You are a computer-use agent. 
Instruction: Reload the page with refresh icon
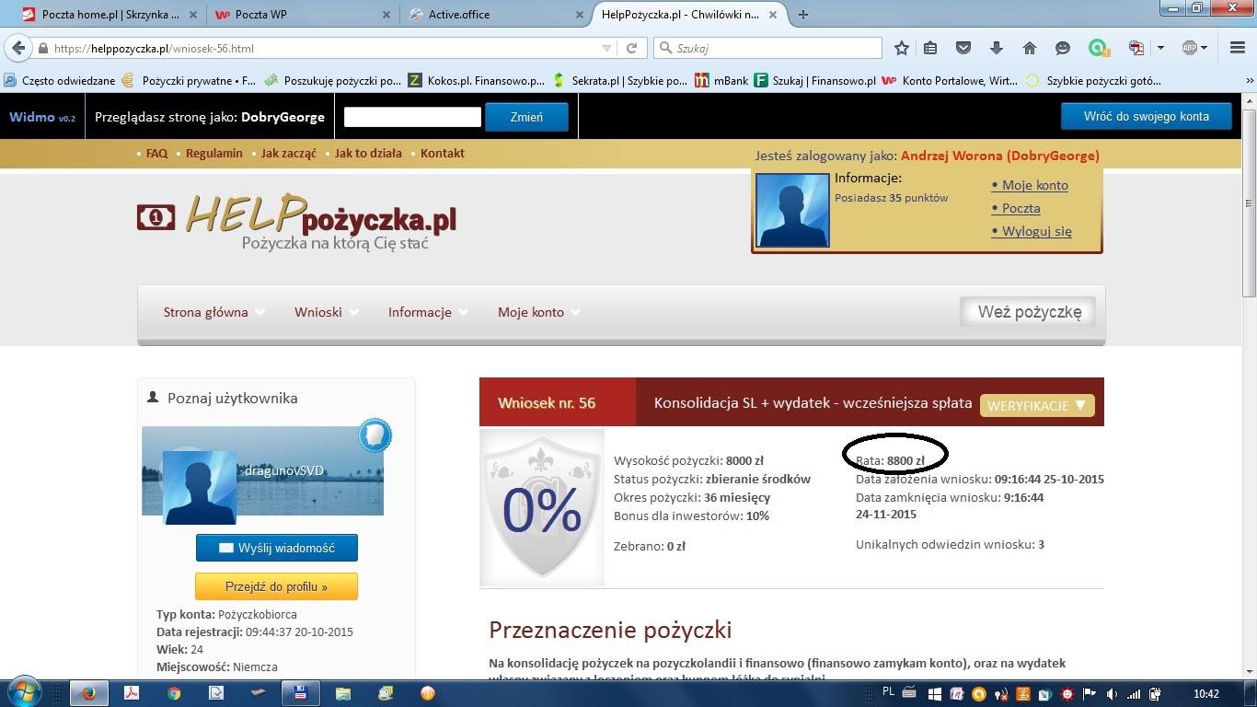[x=632, y=48]
